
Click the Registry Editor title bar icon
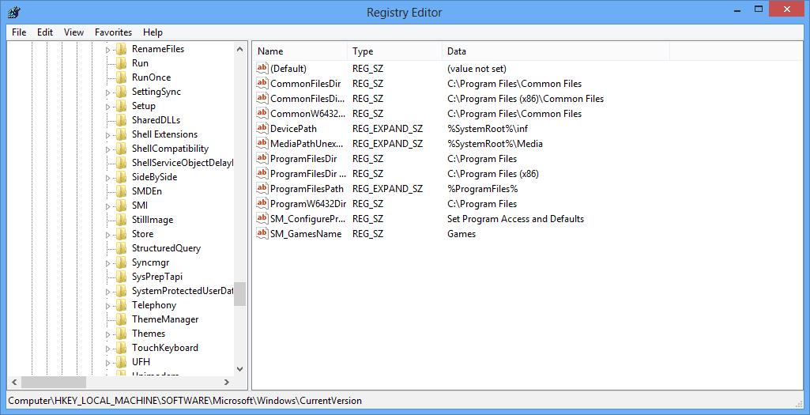point(14,11)
